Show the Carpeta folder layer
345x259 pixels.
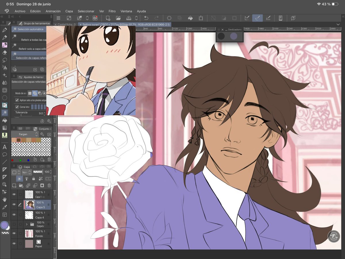click(14, 224)
